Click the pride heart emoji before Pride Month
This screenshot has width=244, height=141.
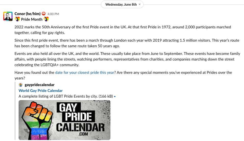(17, 19)
